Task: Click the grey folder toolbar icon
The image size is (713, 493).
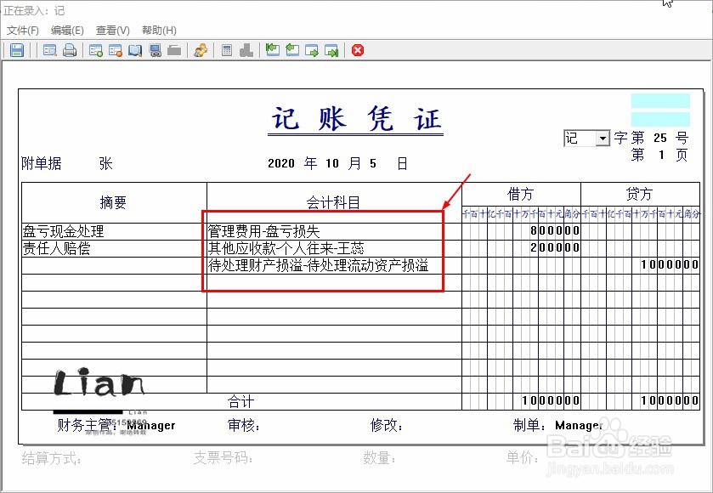Action: click(x=174, y=50)
